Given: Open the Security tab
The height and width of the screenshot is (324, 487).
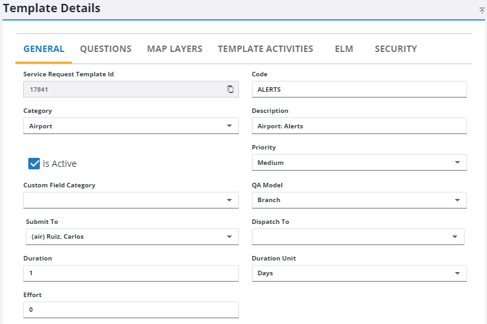Looking at the screenshot, I should pos(396,49).
